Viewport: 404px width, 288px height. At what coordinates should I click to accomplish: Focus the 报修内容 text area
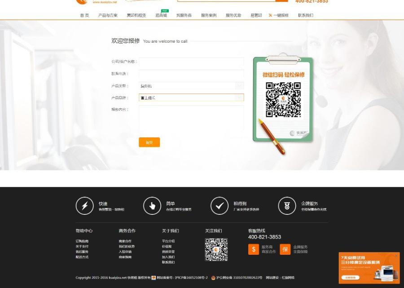191,118
